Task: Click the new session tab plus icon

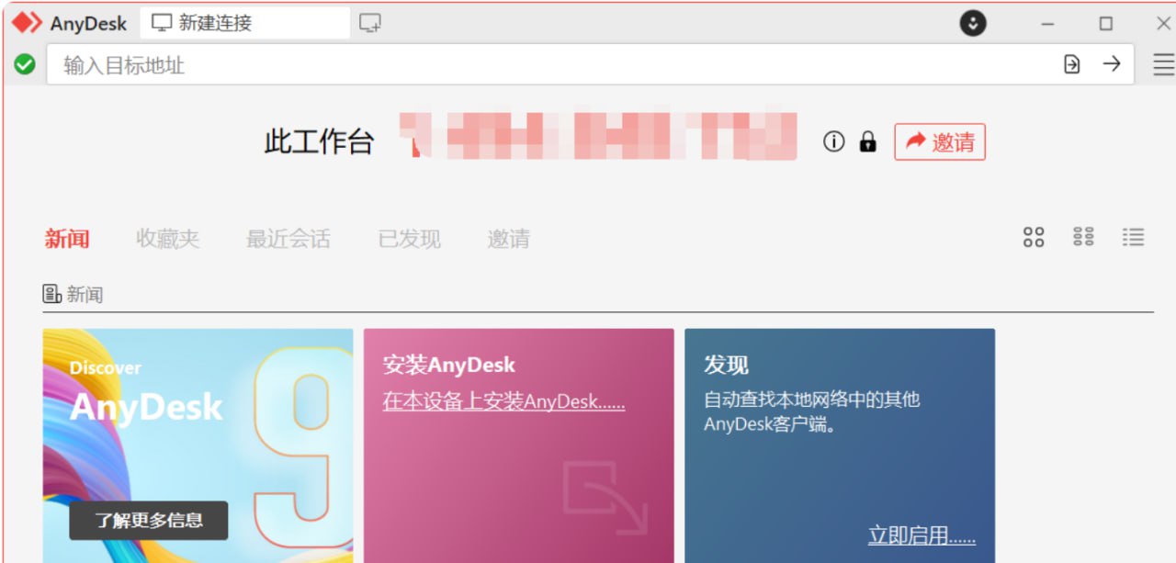Action: pos(370,24)
